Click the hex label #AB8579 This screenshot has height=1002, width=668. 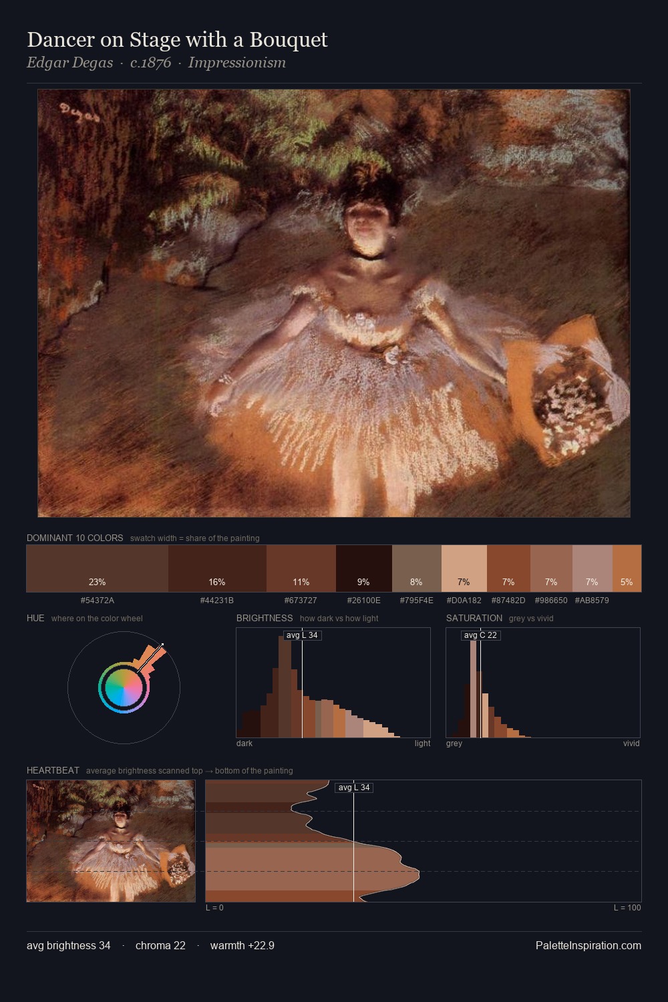(x=592, y=601)
